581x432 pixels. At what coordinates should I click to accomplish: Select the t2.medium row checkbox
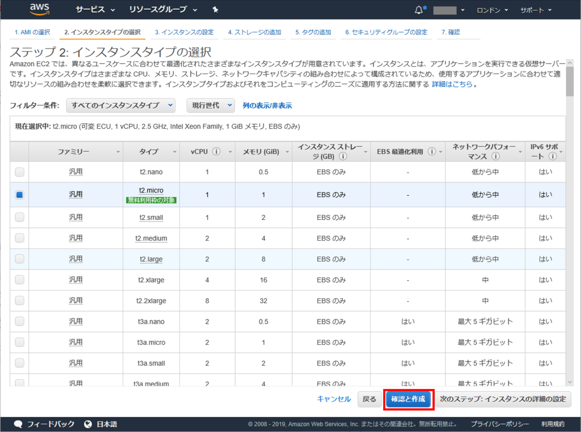point(19,238)
